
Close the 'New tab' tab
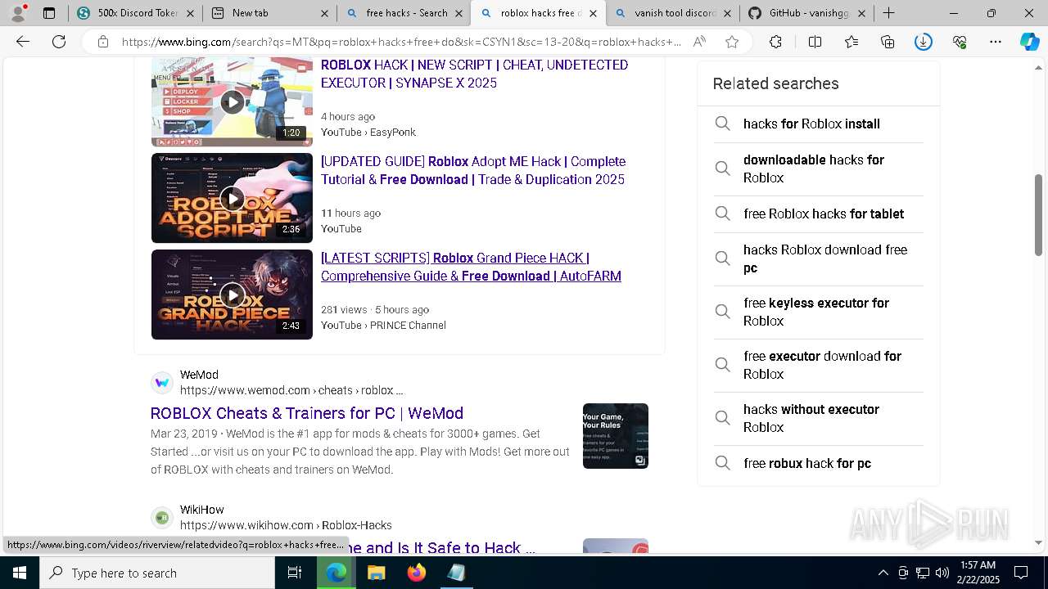[323, 13]
